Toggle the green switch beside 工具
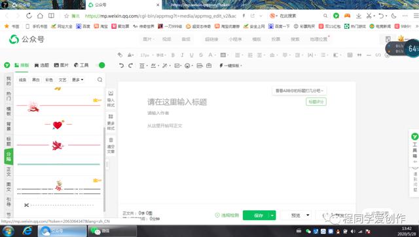Image resolution: width=419 pixels, height=237 pixels. (102, 65)
